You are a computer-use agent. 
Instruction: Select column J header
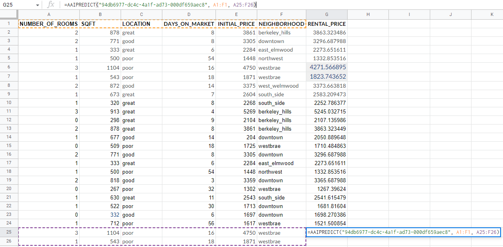pos(450,14)
